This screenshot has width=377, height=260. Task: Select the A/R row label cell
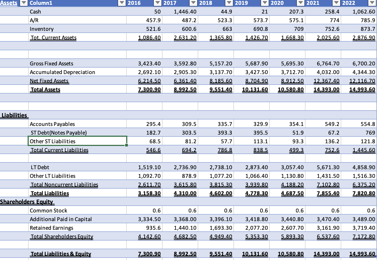tap(77, 20)
